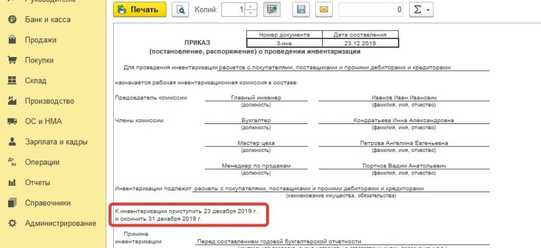Click the Зарплата и кадры person icon

point(11,142)
